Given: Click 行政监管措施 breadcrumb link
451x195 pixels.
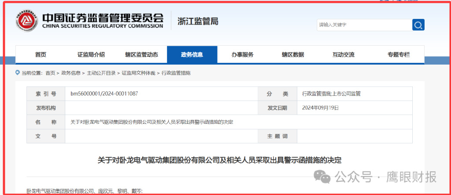Looking at the screenshot, I should pyautogui.click(x=176, y=73).
